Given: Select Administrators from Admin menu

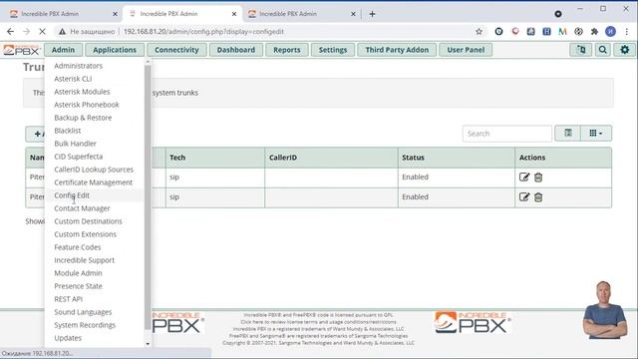Looking at the screenshot, I should [78, 66].
